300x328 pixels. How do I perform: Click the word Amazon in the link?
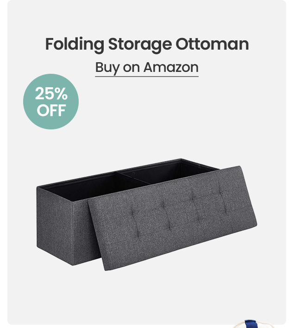point(171,67)
